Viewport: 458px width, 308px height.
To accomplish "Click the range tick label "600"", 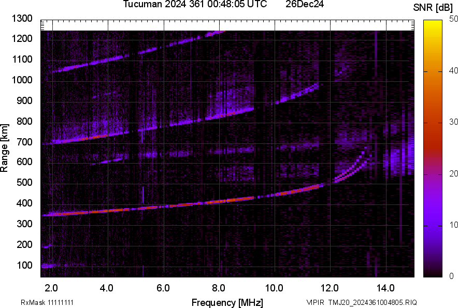I will (x=24, y=162).
